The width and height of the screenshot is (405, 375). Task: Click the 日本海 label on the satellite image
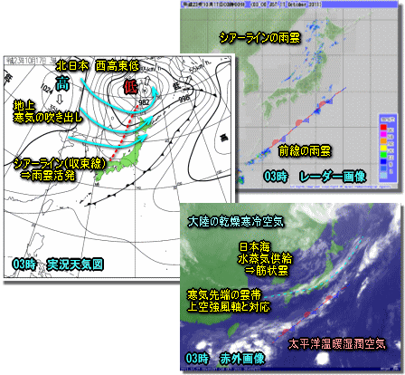(254, 247)
